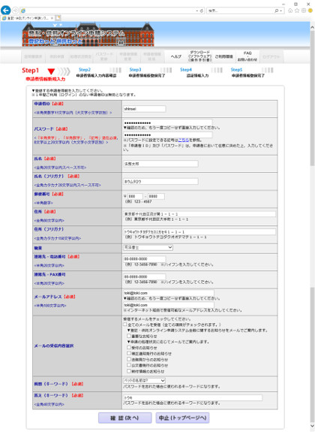The height and width of the screenshot is (432, 315).
Task: Focus the first password field
Action: pos(167,122)
